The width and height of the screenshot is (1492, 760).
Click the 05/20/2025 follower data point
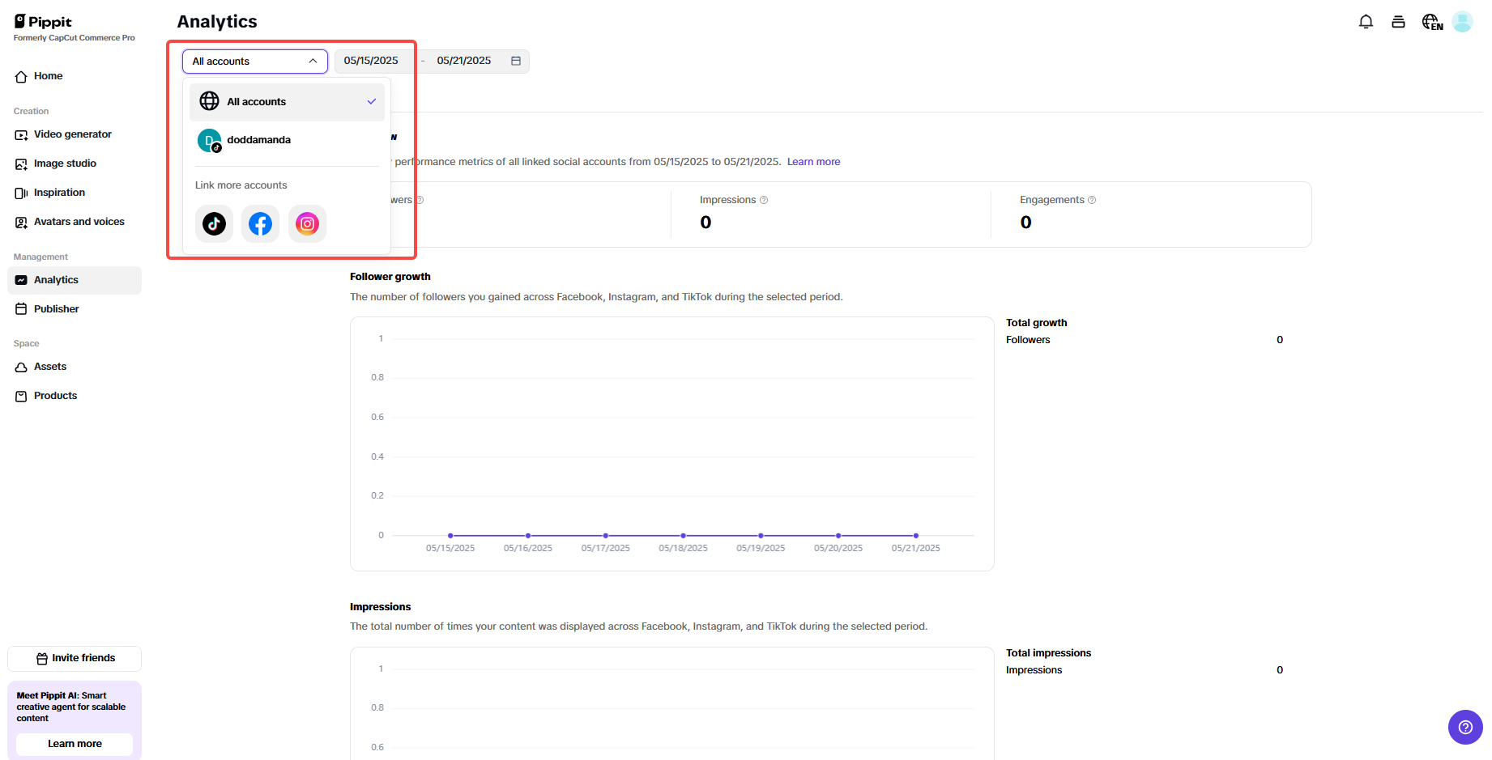click(838, 536)
